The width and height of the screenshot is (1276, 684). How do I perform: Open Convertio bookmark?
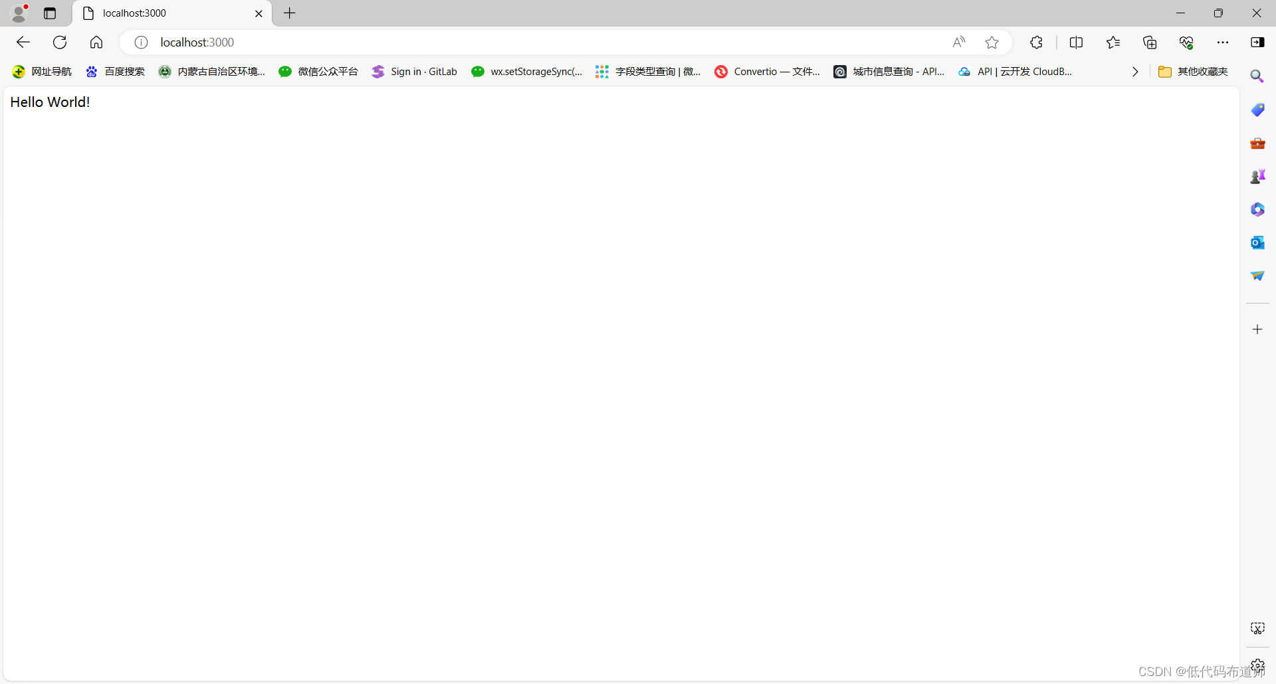pos(768,72)
